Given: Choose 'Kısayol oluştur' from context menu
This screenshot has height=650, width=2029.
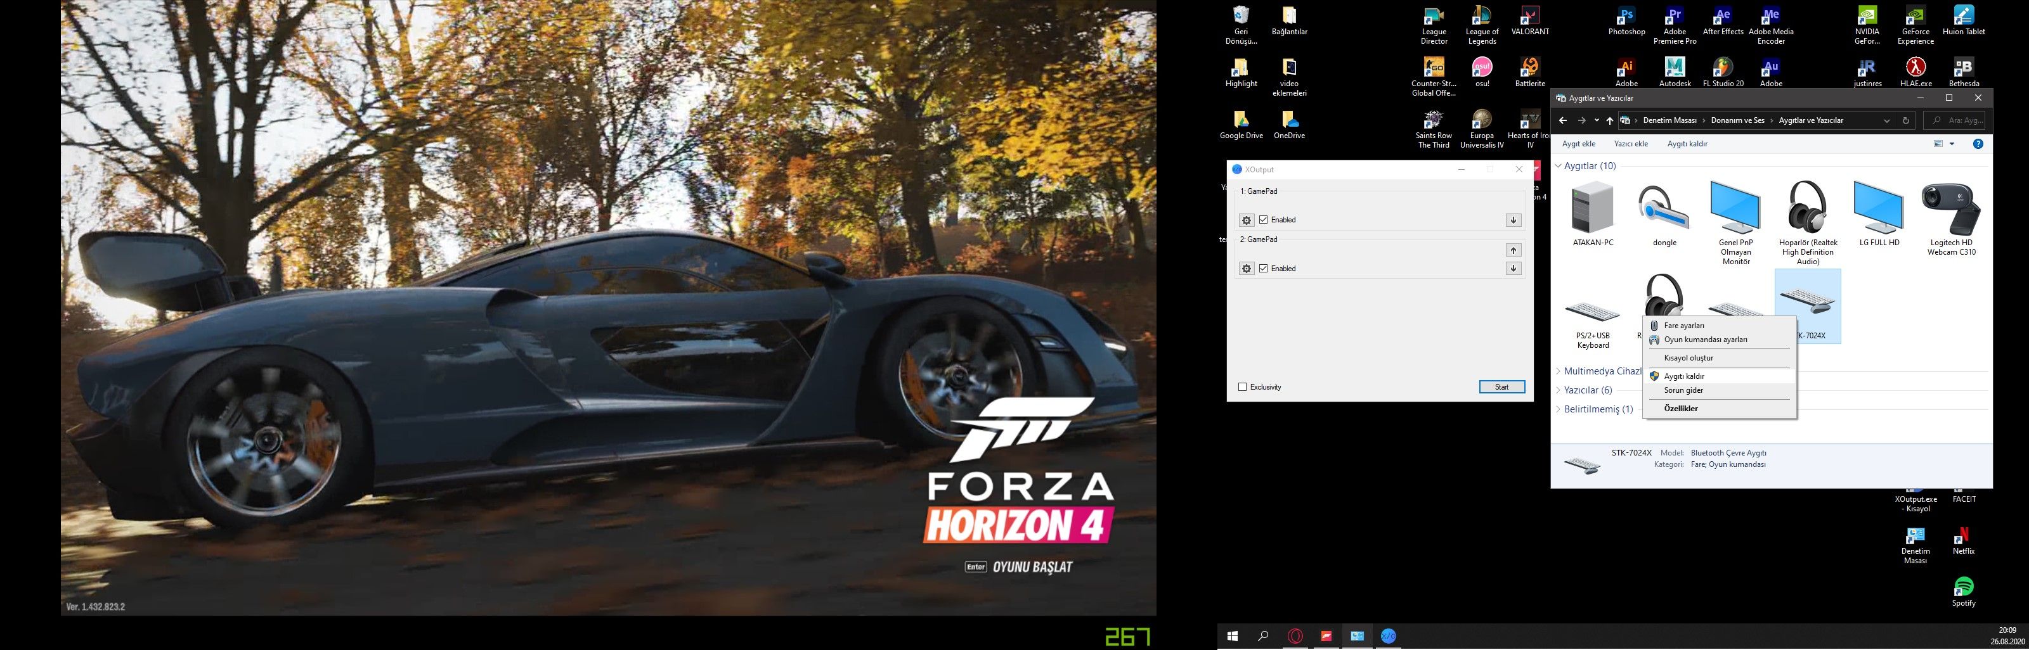Looking at the screenshot, I should (x=1720, y=358).
